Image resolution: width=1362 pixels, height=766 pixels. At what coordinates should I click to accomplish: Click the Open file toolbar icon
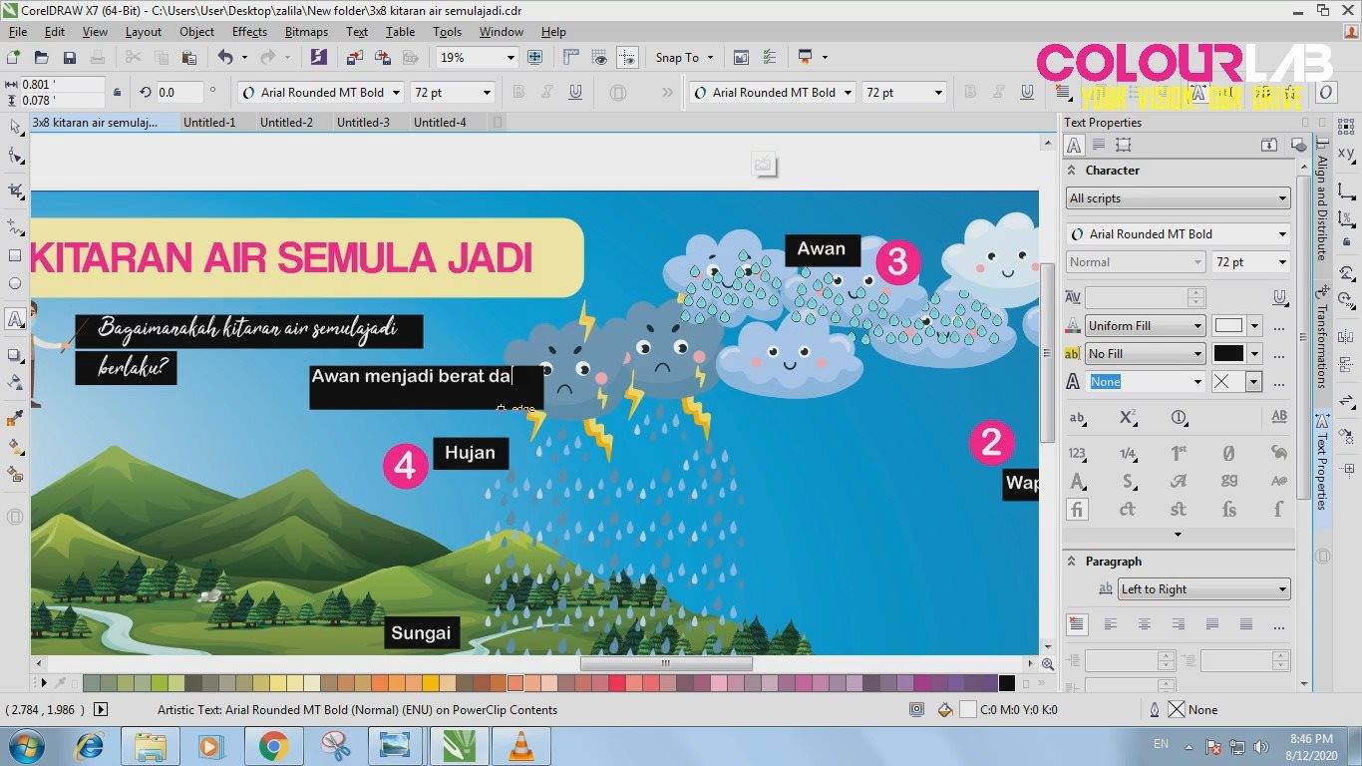point(41,58)
